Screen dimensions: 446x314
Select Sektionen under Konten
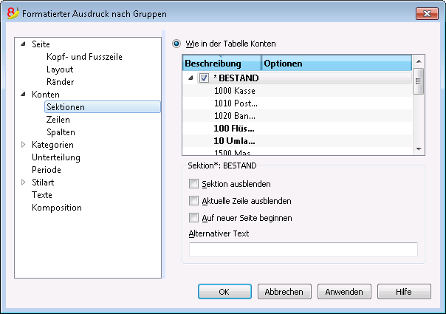(x=103, y=106)
